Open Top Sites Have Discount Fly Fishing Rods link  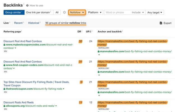coord(36,84)
